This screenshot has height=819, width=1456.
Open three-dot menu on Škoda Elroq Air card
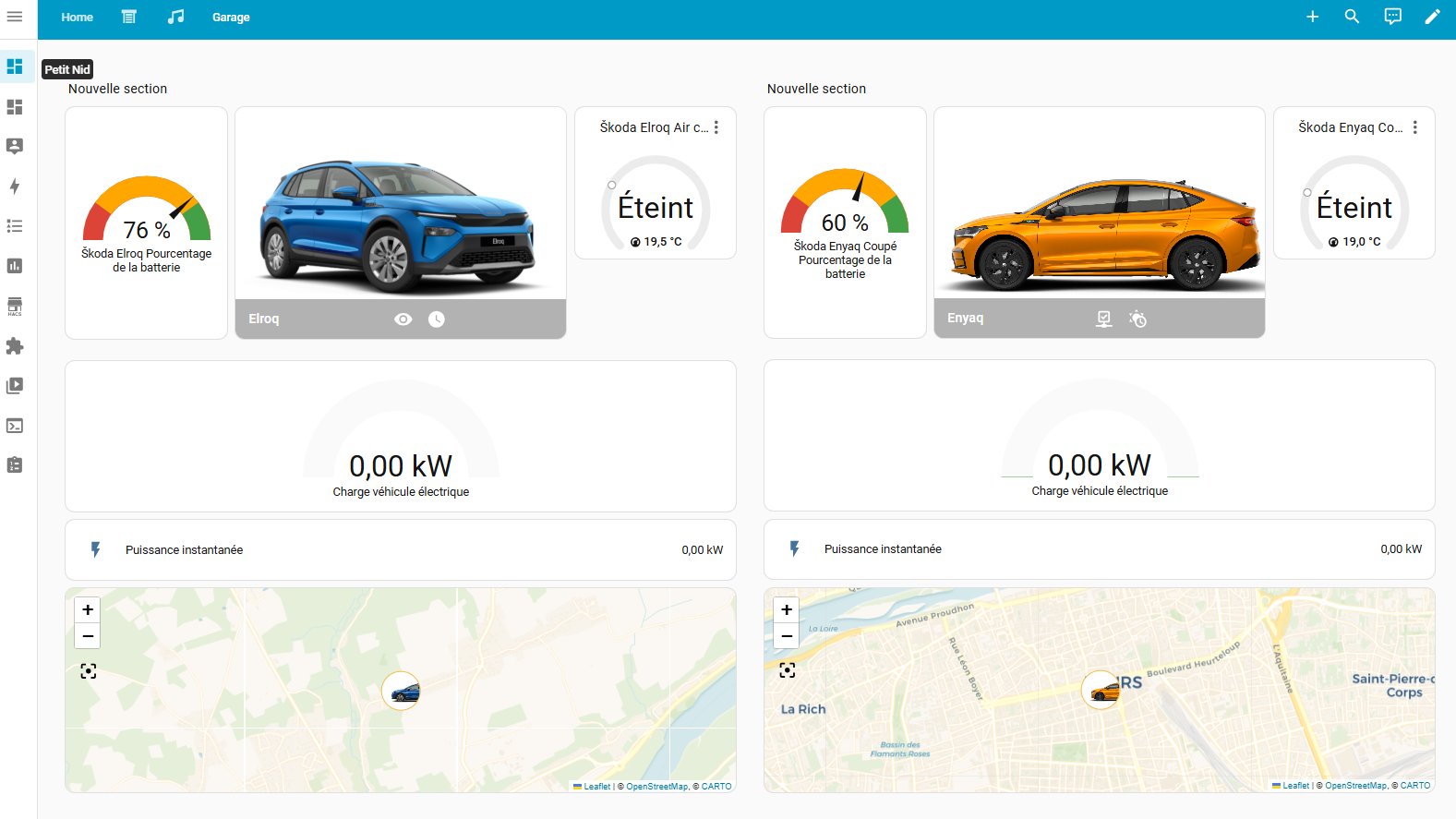(716, 127)
